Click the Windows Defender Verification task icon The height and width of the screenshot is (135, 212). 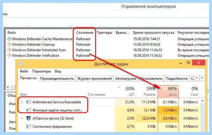tap(9, 55)
